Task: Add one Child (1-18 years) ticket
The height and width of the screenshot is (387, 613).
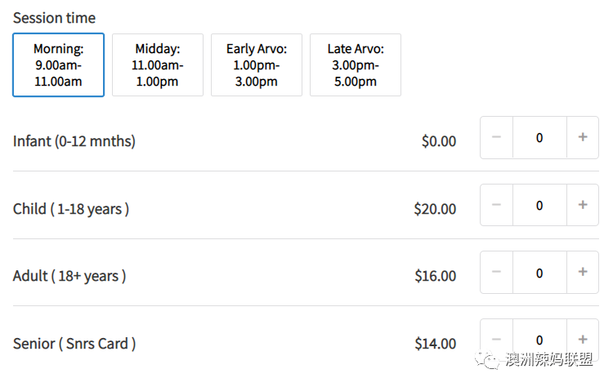Action: [x=583, y=205]
